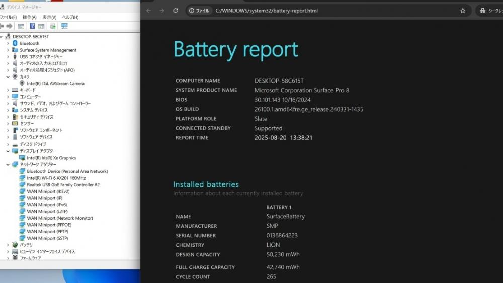Select WAN Miniport (Network Monitor)
The image size is (503, 283).
[60, 218]
